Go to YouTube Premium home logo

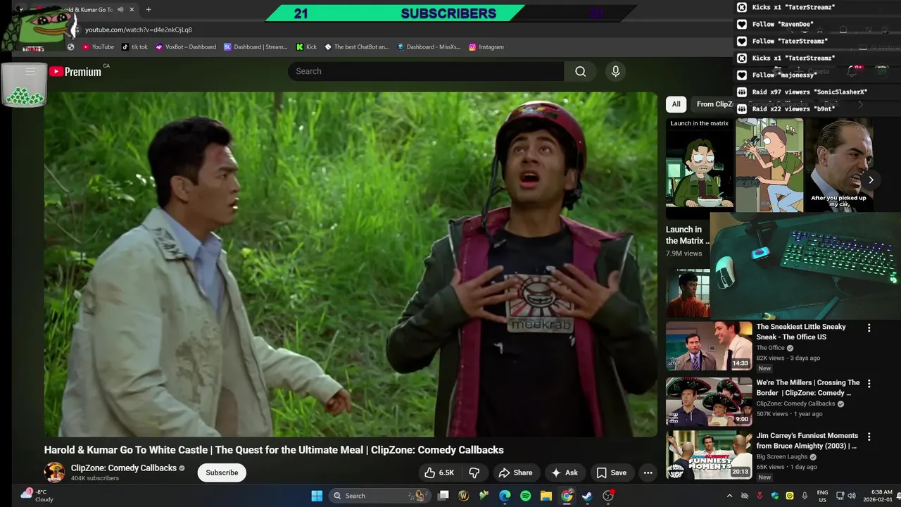tap(75, 71)
